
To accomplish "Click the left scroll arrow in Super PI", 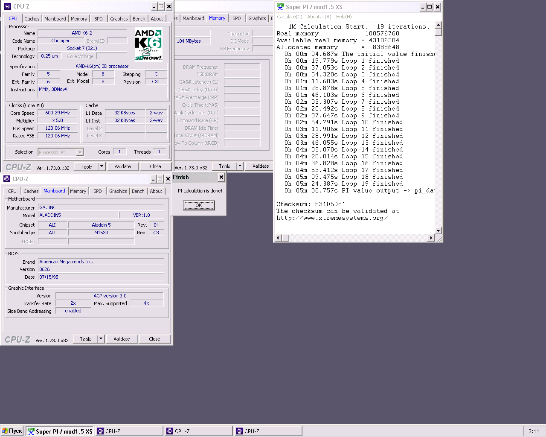I will (278, 238).
